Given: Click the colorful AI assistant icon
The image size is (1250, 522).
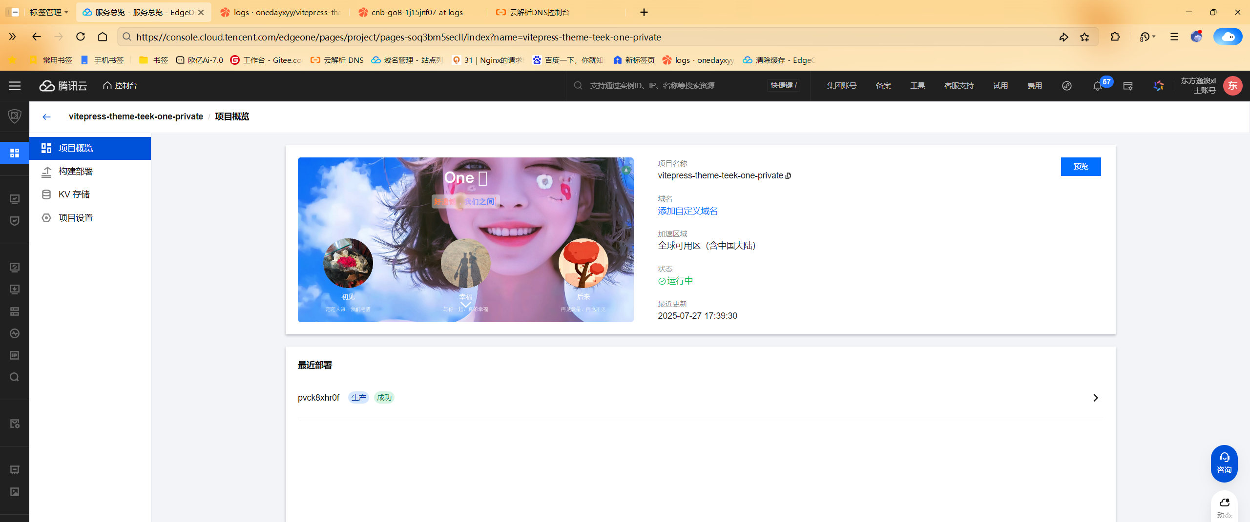Looking at the screenshot, I should click(x=1159, y=86).
